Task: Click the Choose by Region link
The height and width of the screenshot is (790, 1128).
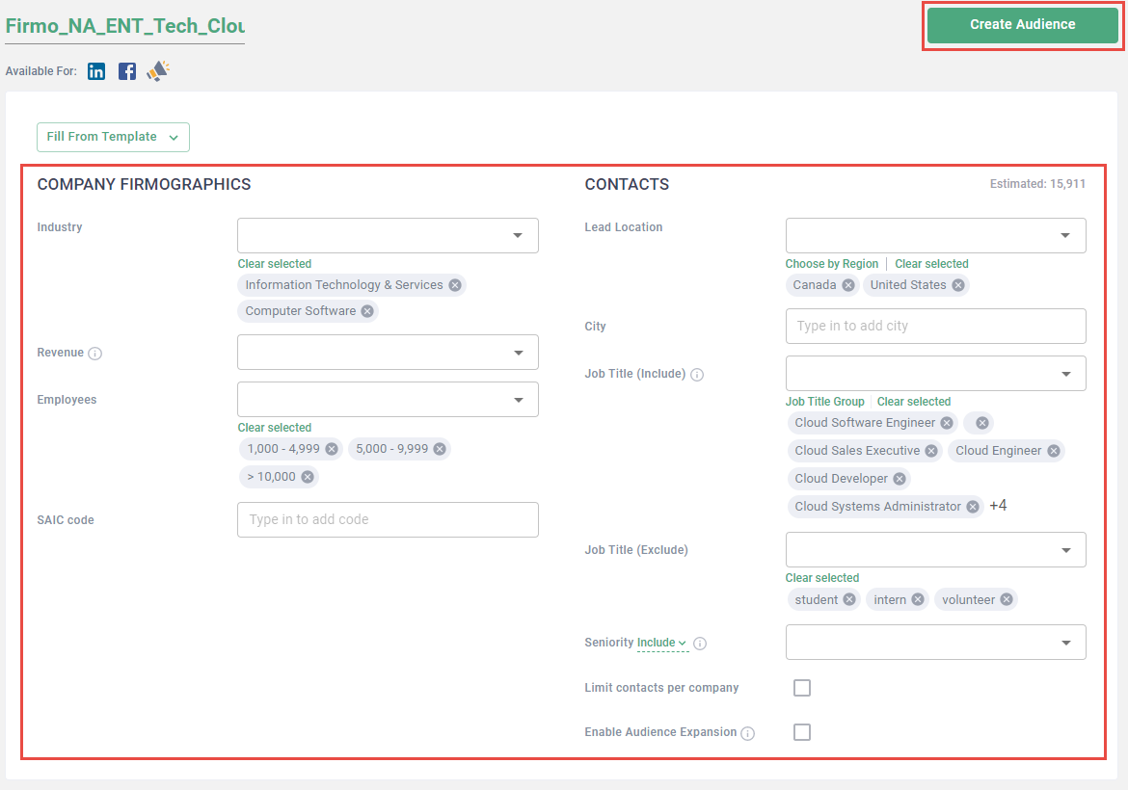Action: pos(832,264)
